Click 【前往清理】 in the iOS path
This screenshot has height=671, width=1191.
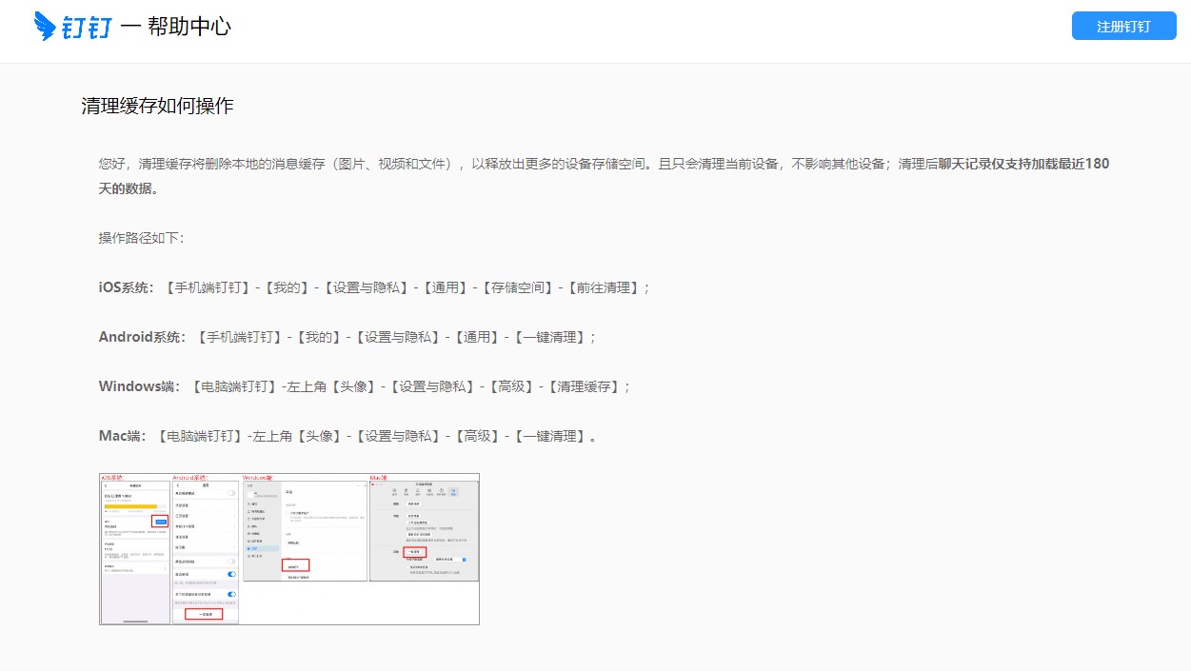click(604, 286)
